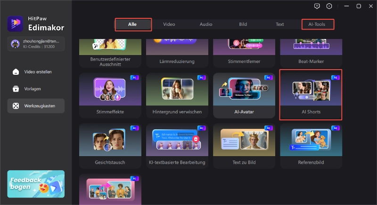Screen dimensions: 377x205
Task: Open the Text zu Bild tool thumbnail
Action: tap(244, 140)
